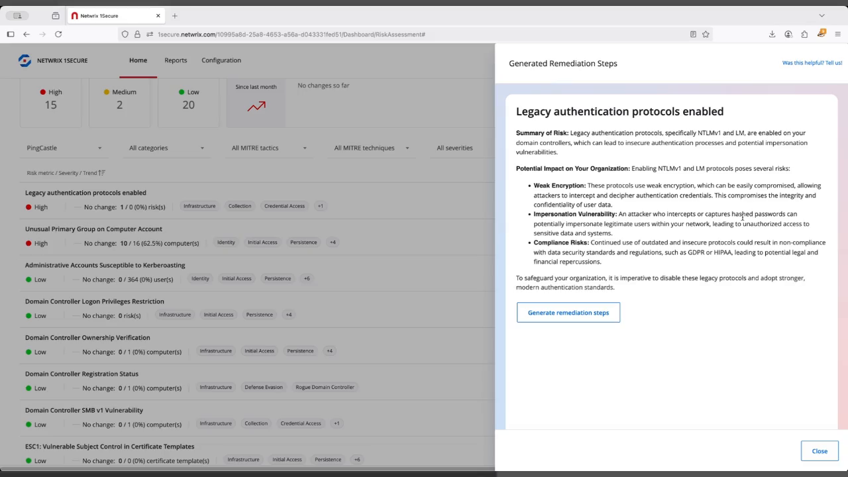This screenshot has width=848, height=477.
Task: Click the Netwrix 1Secure logo icon
Action: click(25, 60)
